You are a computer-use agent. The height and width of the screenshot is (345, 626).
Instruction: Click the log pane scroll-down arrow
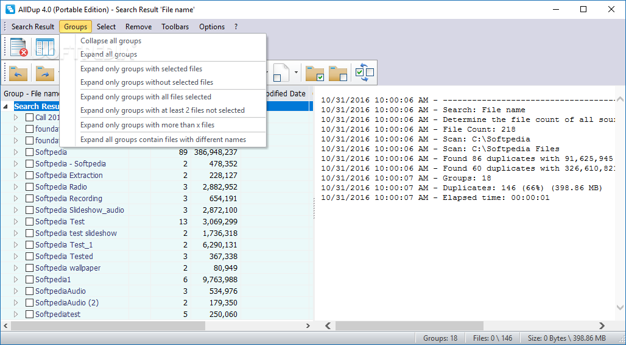point(620,307)
